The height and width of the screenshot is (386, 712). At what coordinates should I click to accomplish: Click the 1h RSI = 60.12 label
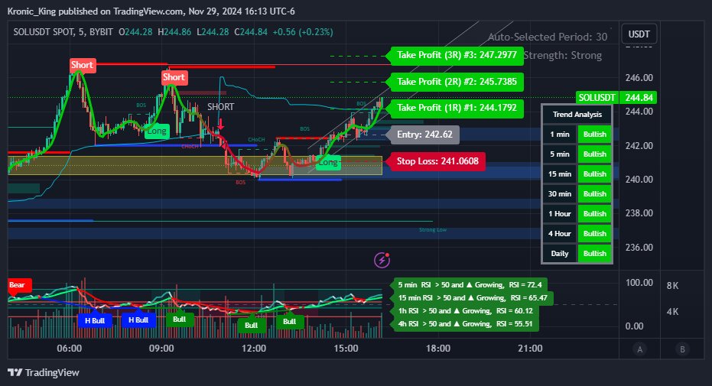466,311
